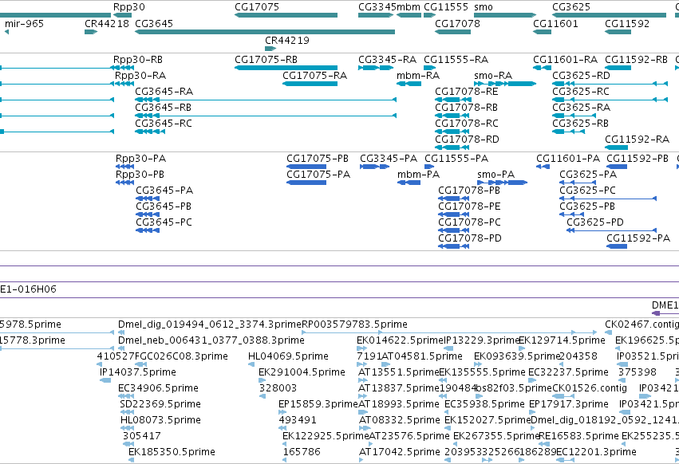The width and height of the screenshot is (679, 464).
Task: Select protein CG17078-PE
Action: (x=469, y=206)
